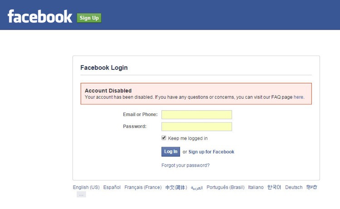
Task: Click the Facebook logo
Action: (x=40, y=17)
